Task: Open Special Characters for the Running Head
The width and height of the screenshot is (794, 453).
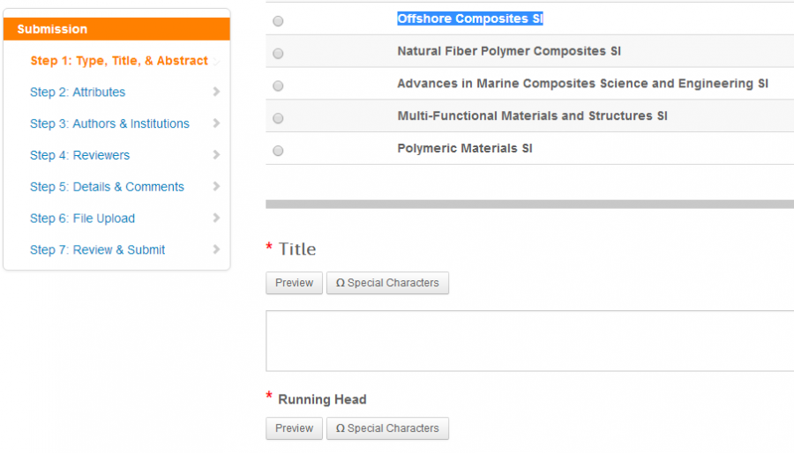Action: pos(387,428)
